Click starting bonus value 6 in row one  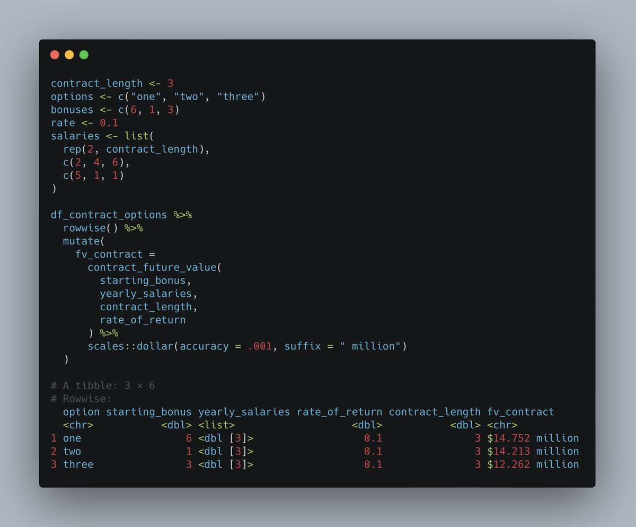pyautogui.click(x=189, y=438)
